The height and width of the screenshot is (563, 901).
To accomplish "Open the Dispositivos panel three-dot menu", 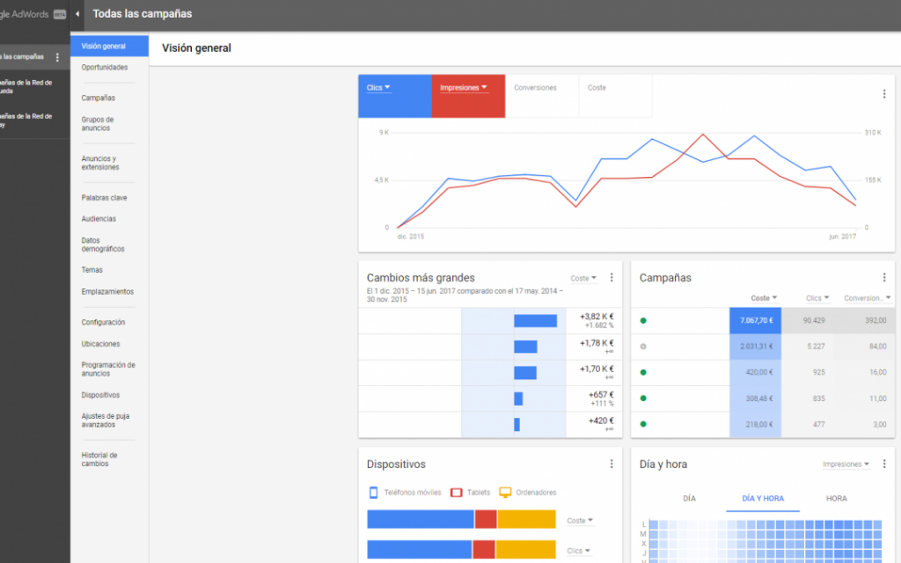I will pos(612,463).
